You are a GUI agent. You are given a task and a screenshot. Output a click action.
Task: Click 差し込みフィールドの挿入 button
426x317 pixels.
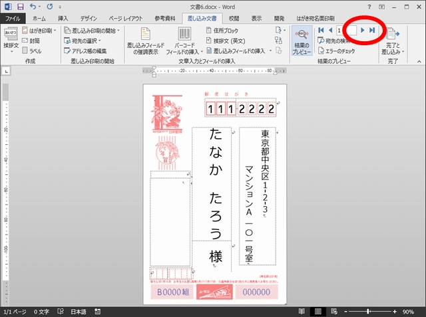click(236, 51)
